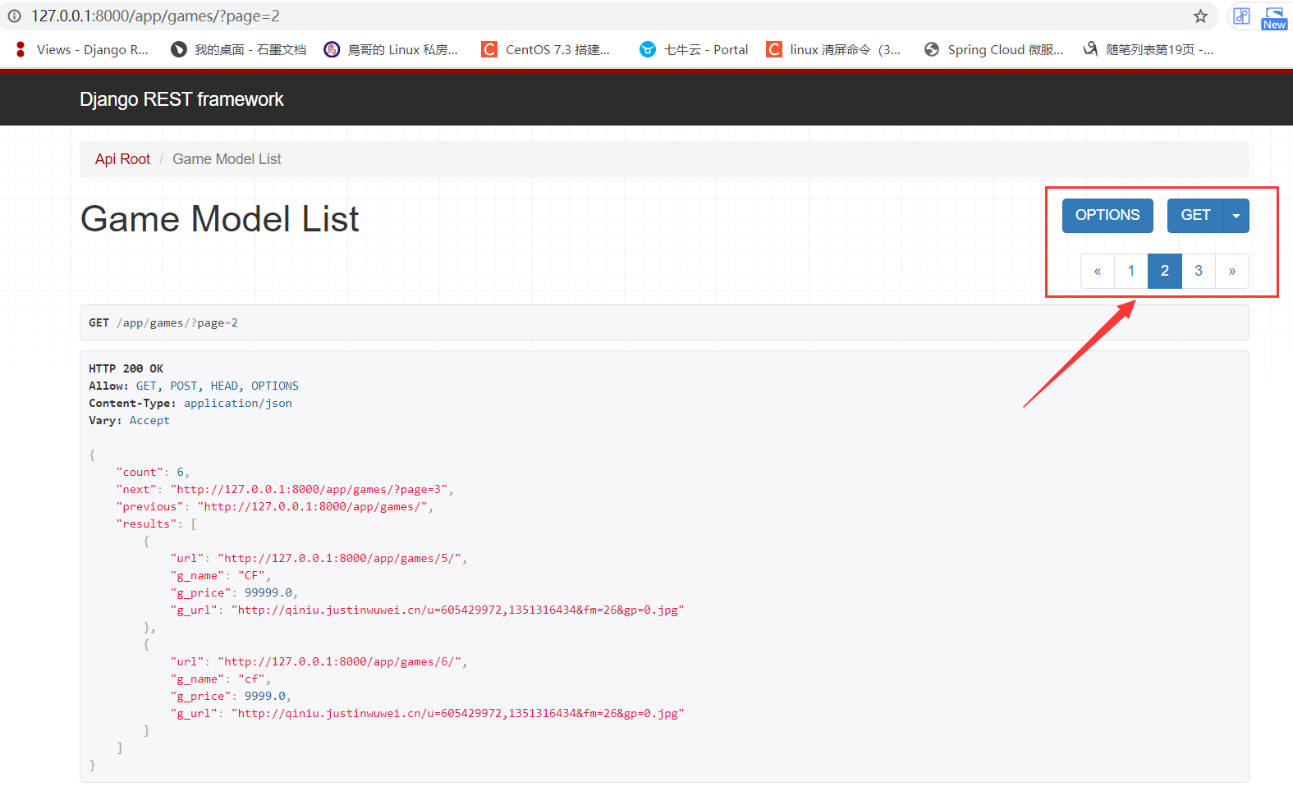Open the linux 清屏命令 bookmark
Image resolution: width=1293 pixels, height=800 pixels.
[x=833, y=50]
